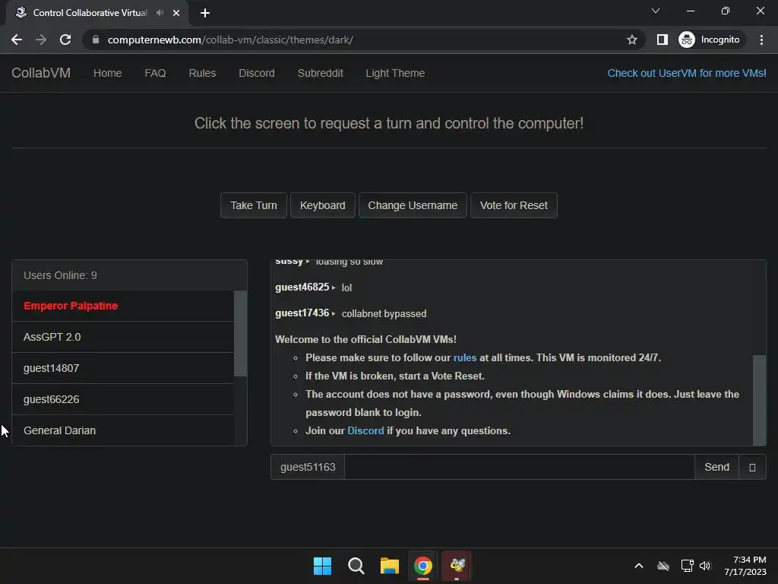Click guest17436 username in chat

tap(302, 313)
